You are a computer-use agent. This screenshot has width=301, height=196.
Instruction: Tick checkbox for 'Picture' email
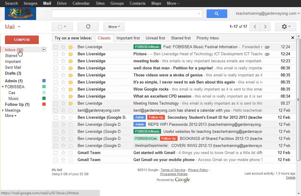(56, 54)
